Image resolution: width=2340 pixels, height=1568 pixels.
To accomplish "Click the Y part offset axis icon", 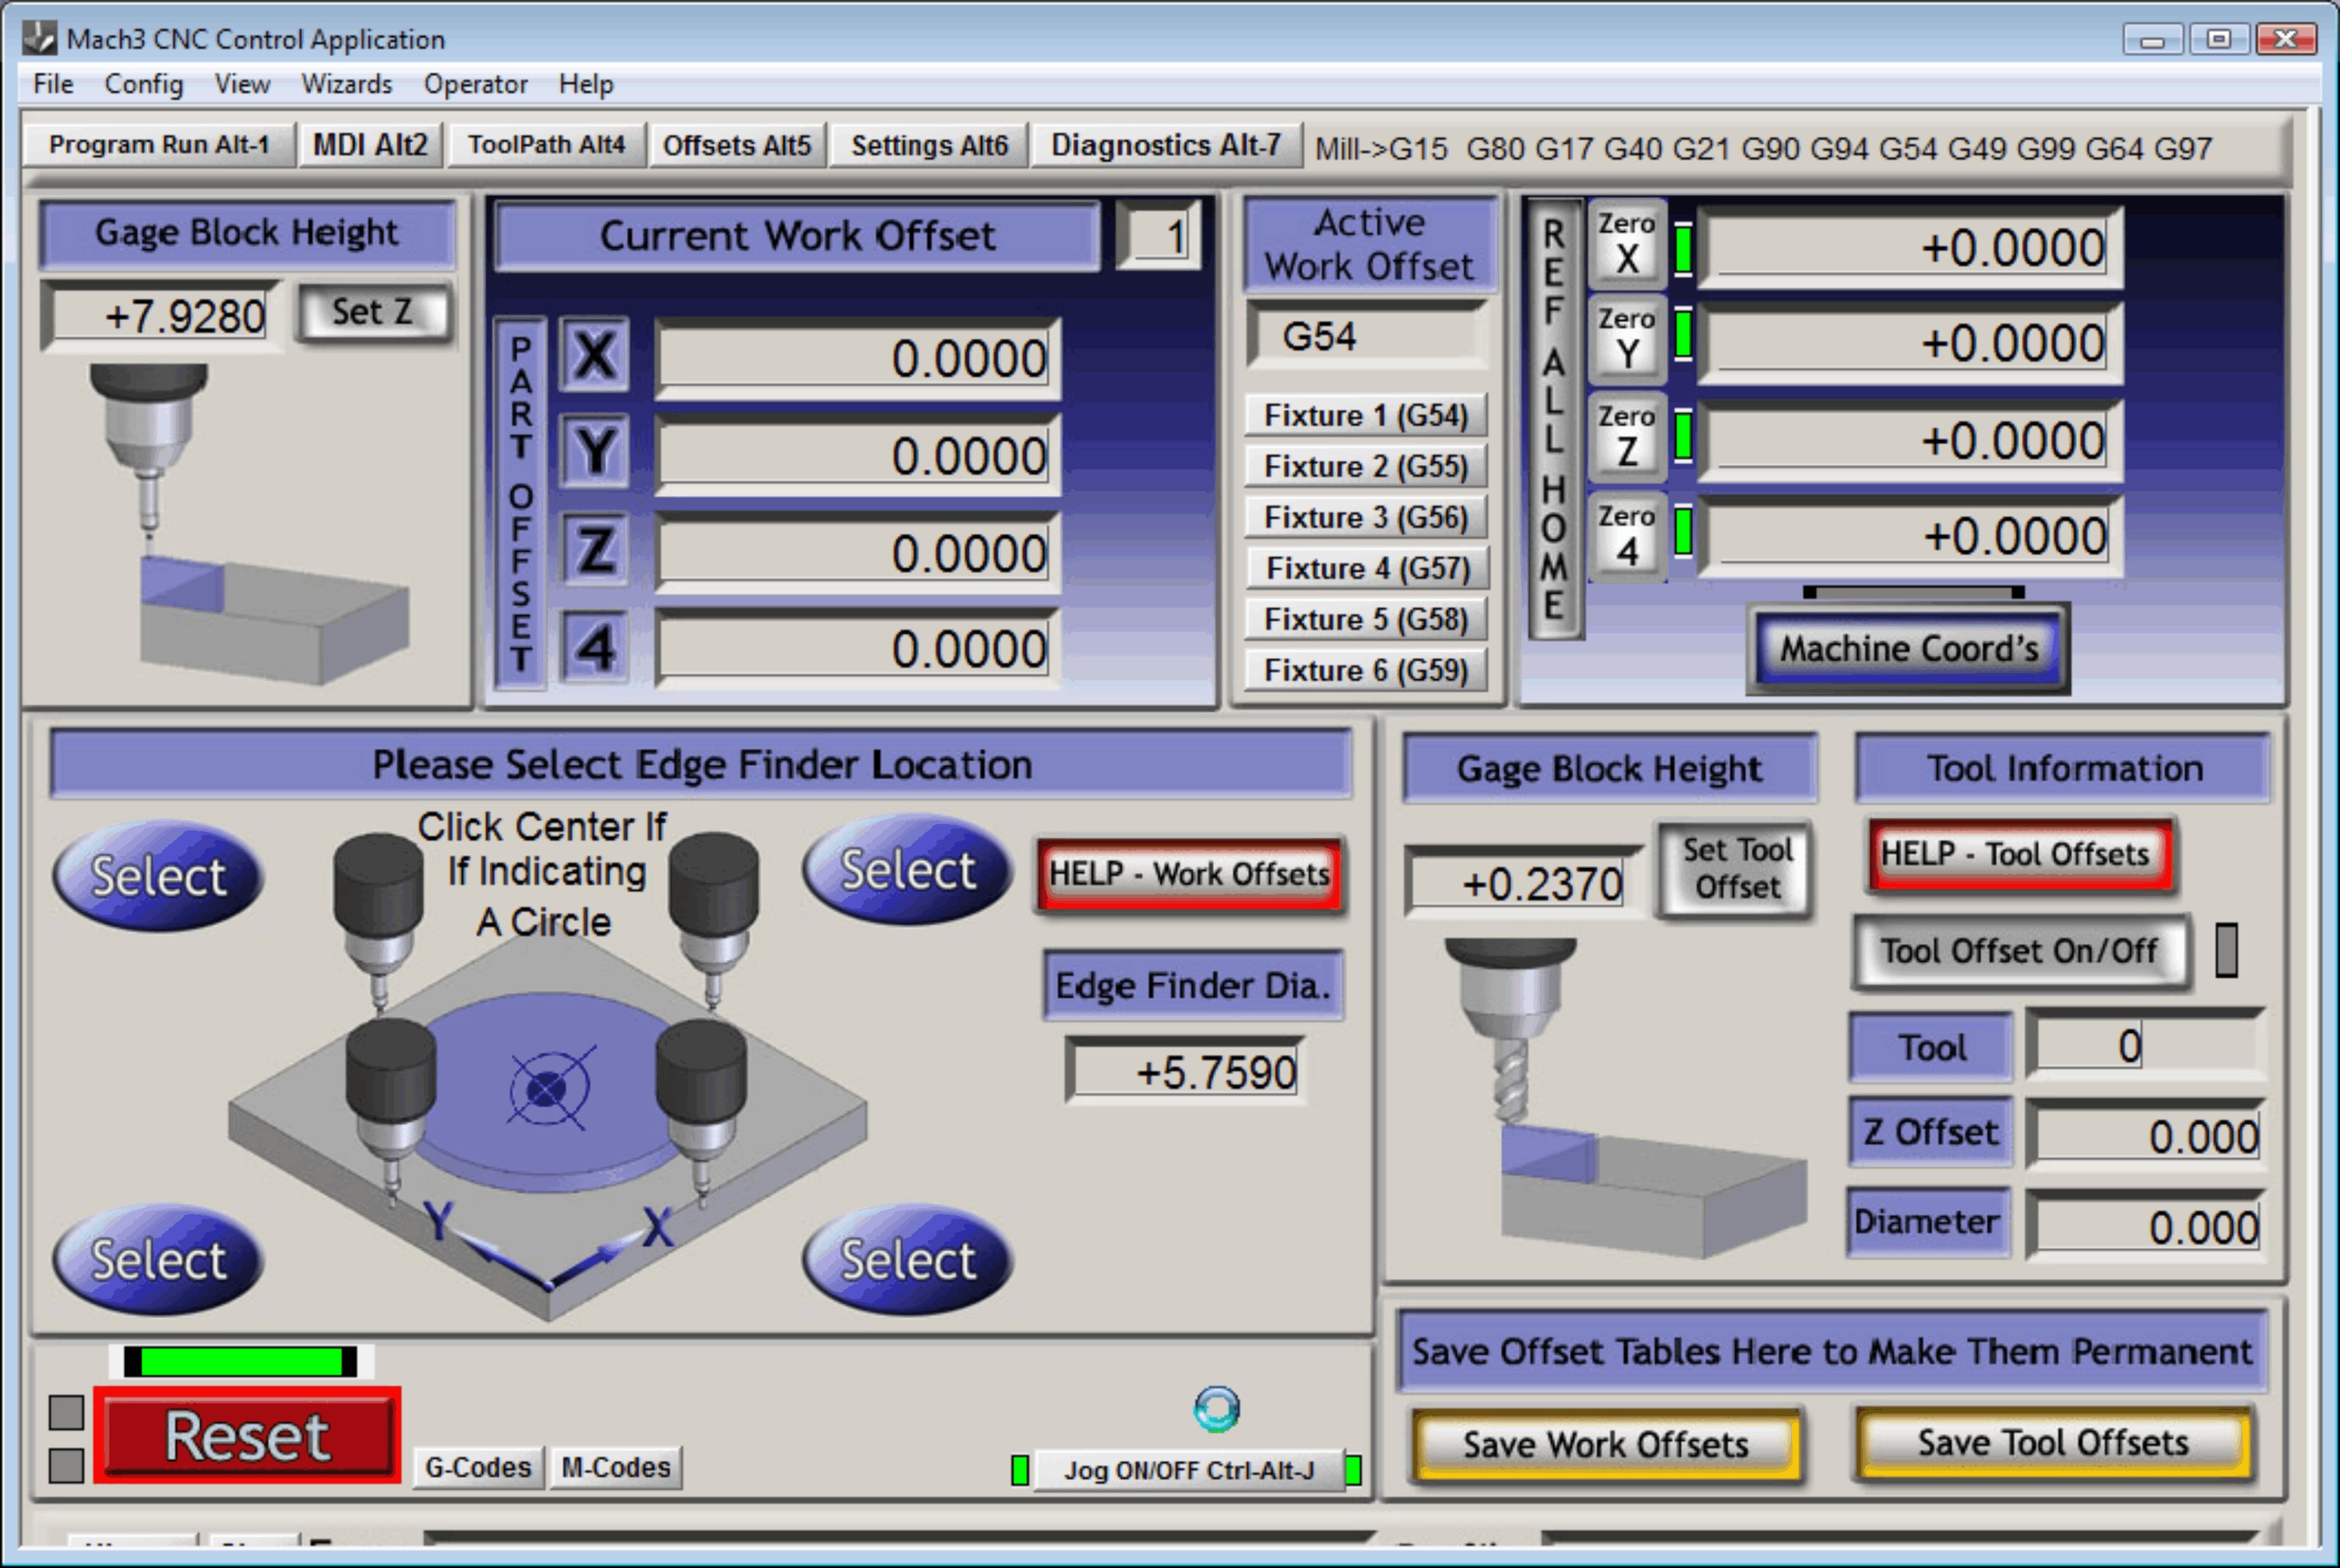I will pyautogui.click(x=595, y=451).
